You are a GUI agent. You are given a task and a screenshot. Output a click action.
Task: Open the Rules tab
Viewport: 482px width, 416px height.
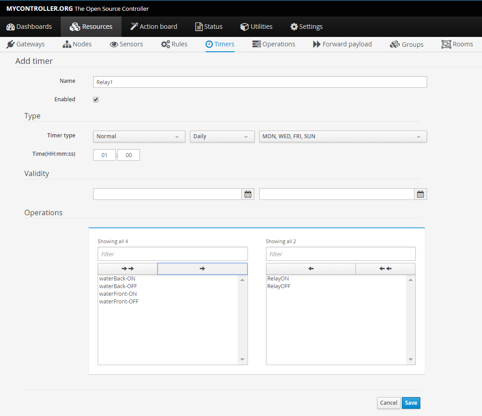pos(174,44)
